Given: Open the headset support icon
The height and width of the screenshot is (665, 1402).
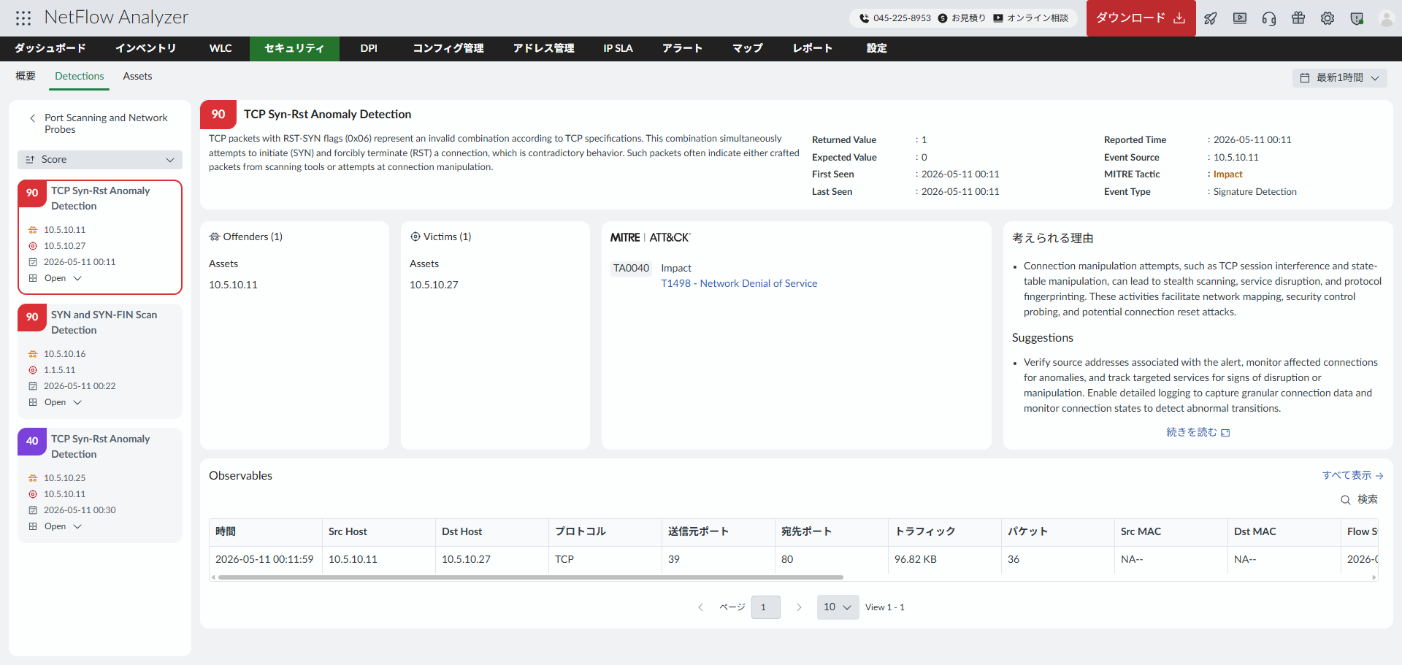Looking at the screenshot, I should click(x=1269, y=18).
